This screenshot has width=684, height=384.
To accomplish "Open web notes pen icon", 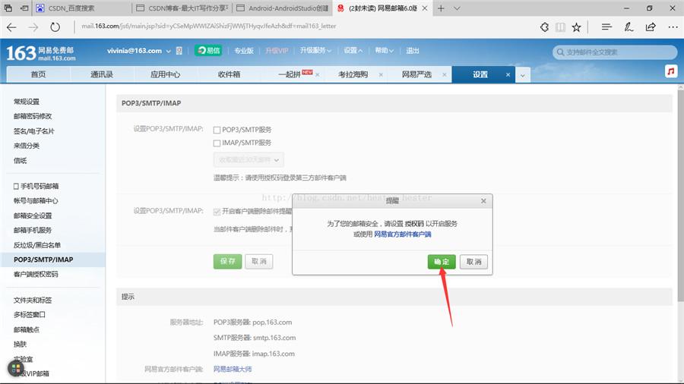I will pyautogui.click(x=629, y=27).
